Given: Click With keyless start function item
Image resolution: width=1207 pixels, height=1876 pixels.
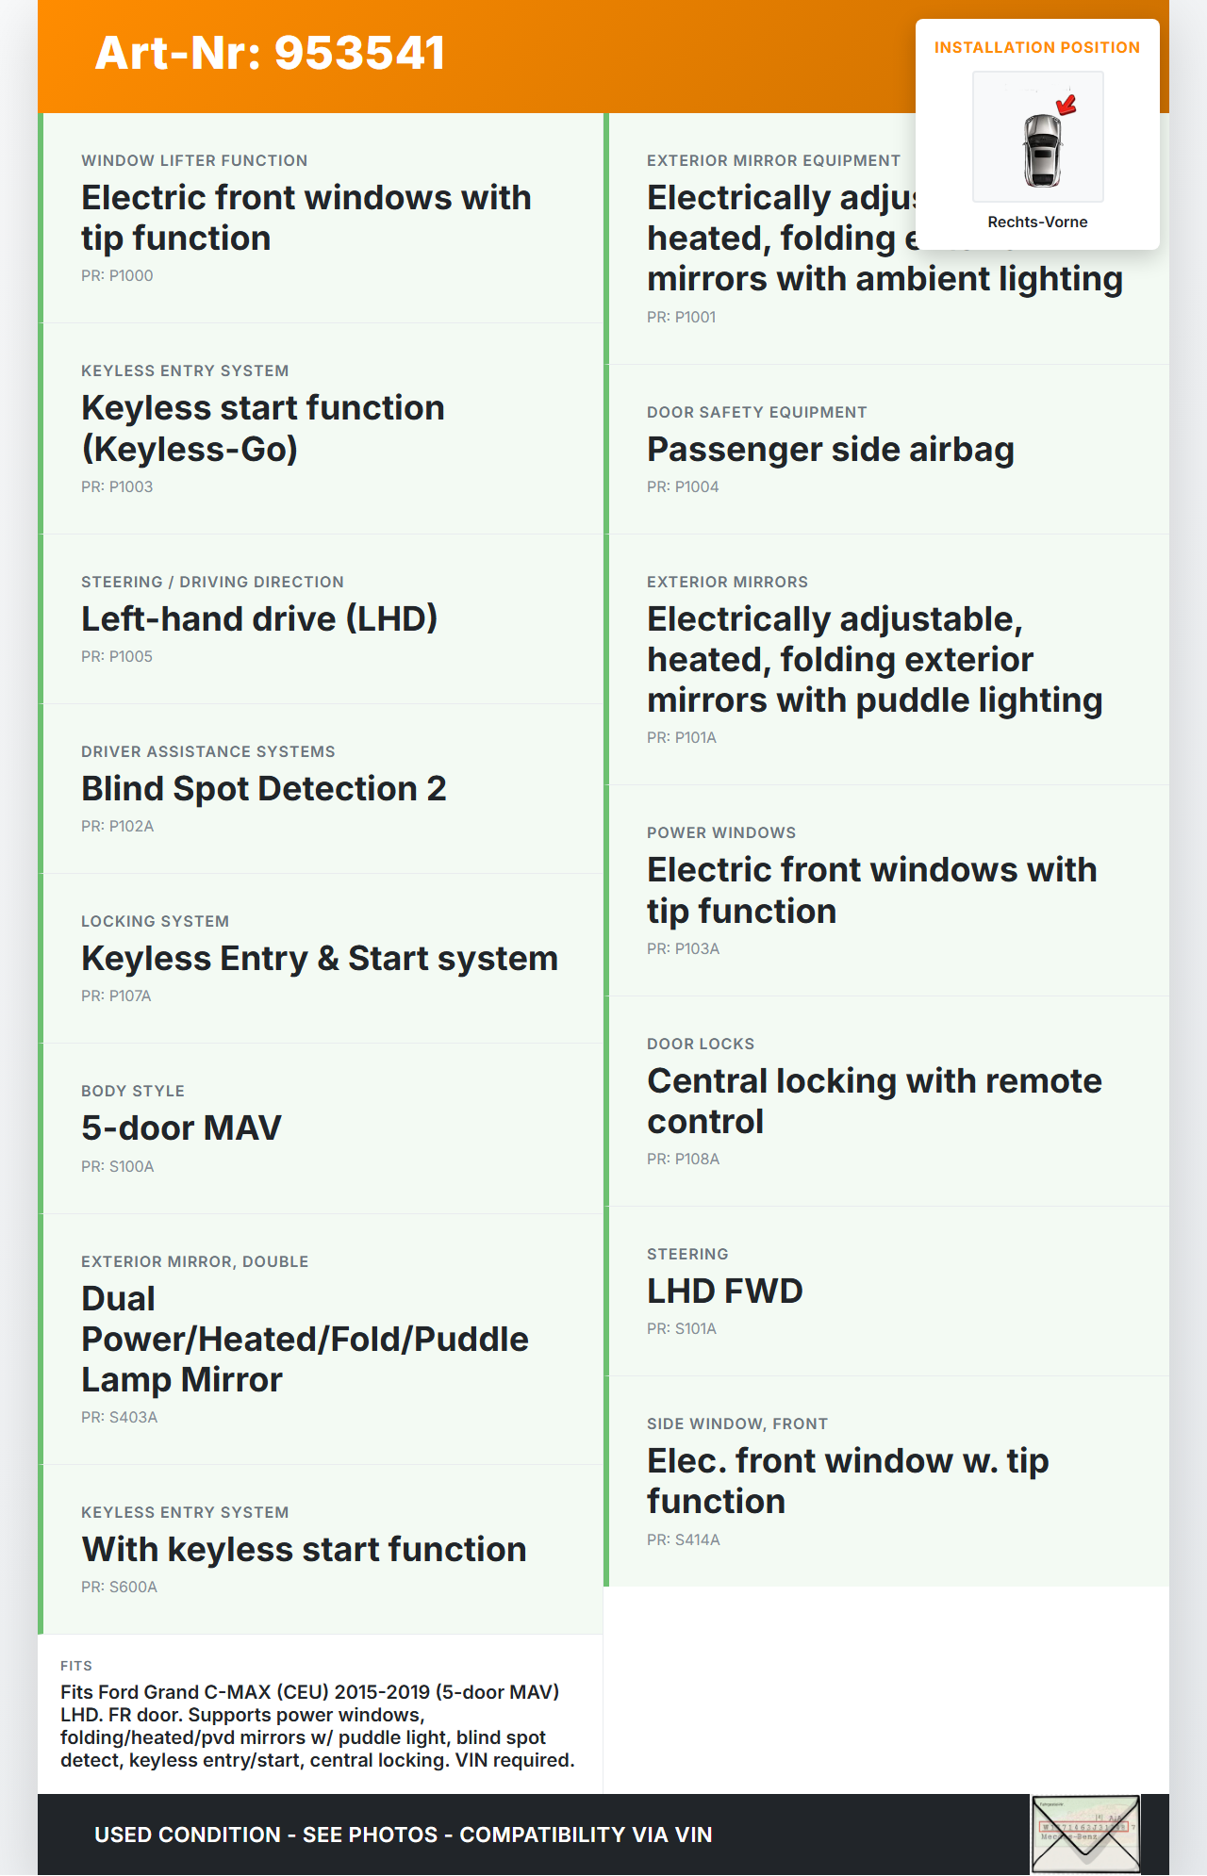Looking at the screenshot, I should (x=304, y=1550).
